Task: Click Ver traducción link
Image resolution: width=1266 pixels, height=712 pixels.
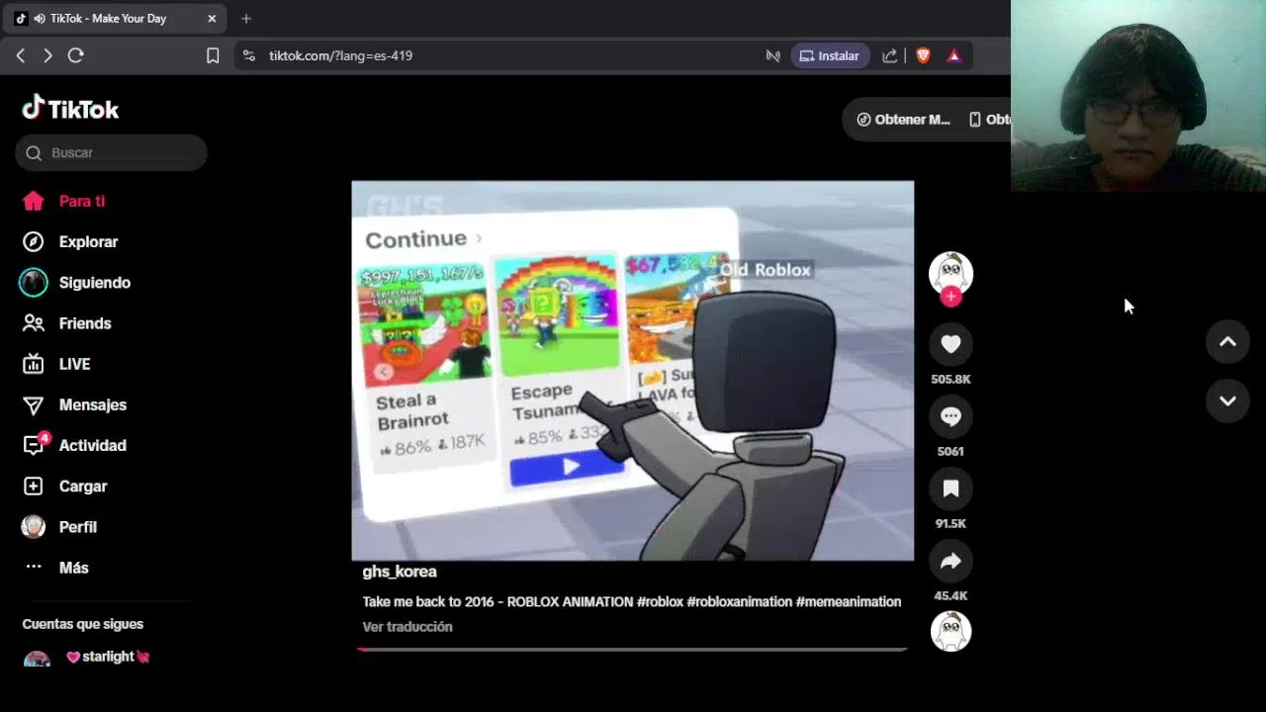Action: (407, 627)
